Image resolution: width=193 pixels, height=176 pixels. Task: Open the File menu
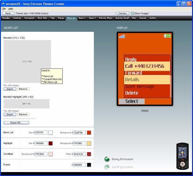(4, 9)
